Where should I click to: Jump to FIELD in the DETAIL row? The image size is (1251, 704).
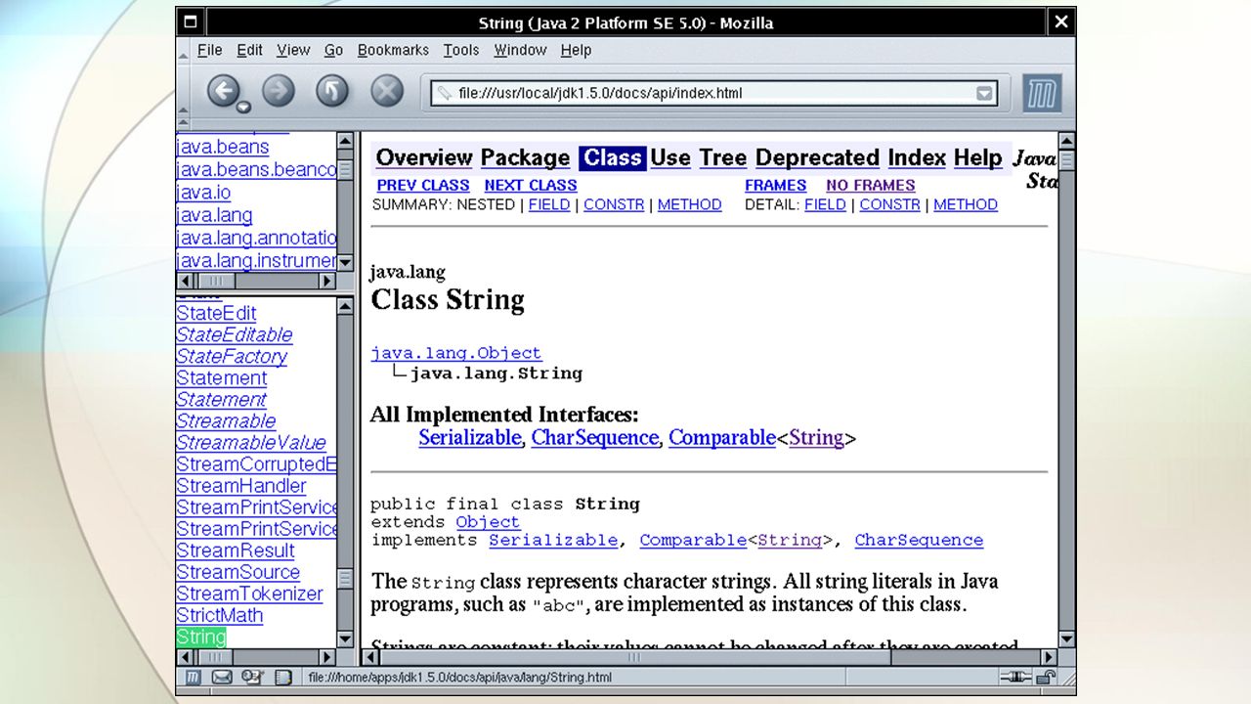click(825, 205)
